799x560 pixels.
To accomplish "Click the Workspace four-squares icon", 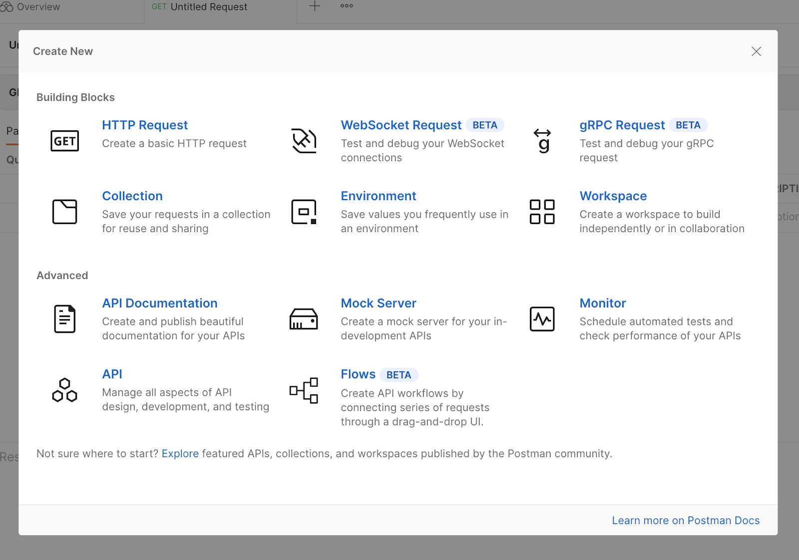I will pyautogui.click(x=542, y=212).
